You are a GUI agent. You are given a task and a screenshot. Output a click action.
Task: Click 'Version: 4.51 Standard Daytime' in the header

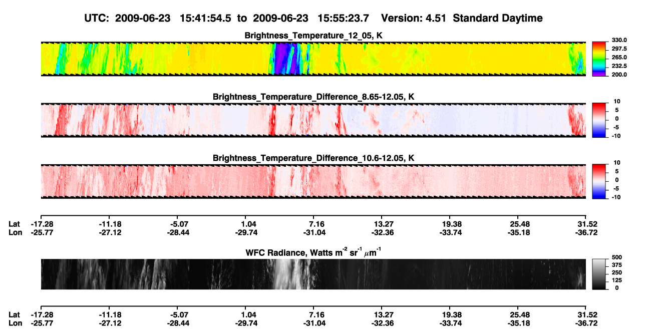pyautogui.click(x=462, y=18)
